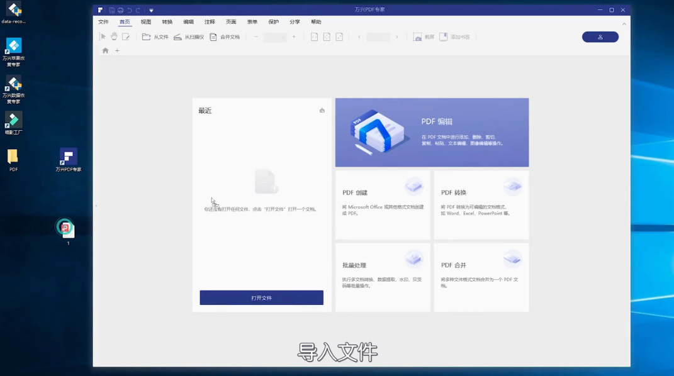This screenshot has height=376, width=674.
Task: Select the hand pan tool
Action: pos(114,37)
